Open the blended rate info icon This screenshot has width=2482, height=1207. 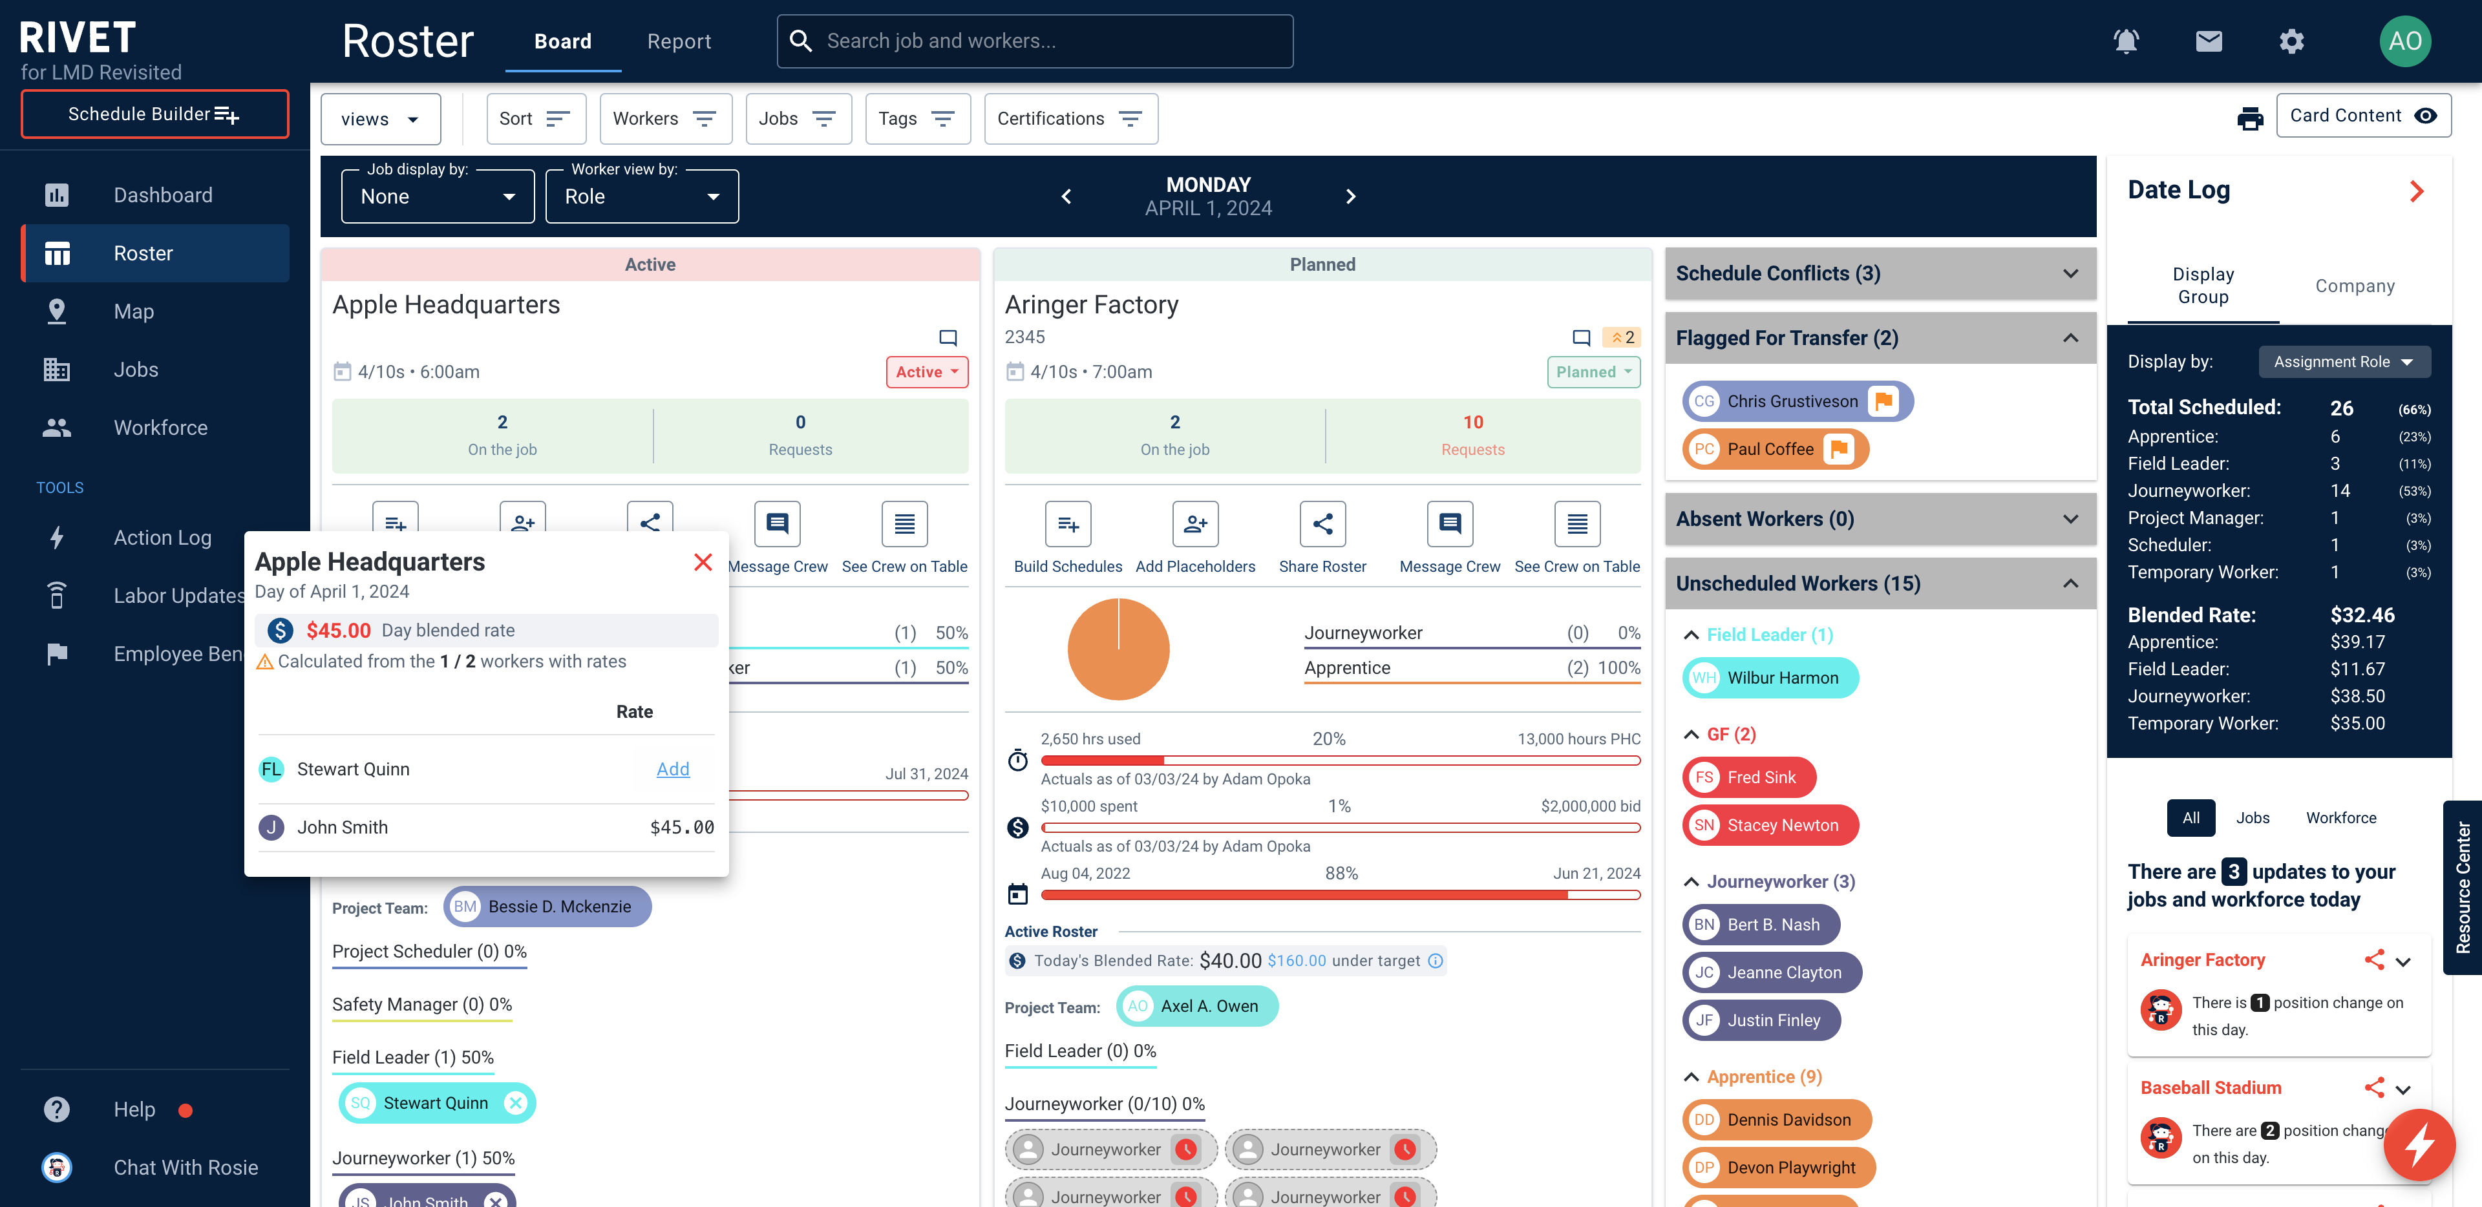[1435, 960]
